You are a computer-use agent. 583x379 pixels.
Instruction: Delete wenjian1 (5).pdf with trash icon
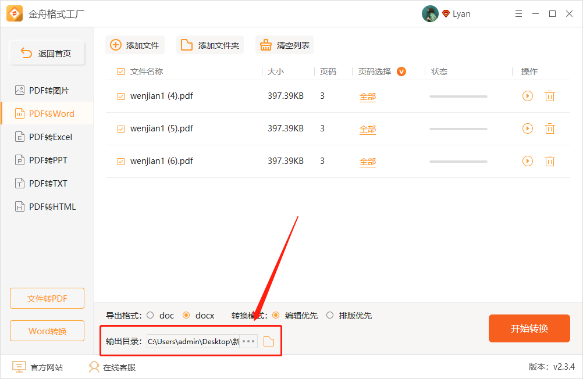(x=549, y=128)
